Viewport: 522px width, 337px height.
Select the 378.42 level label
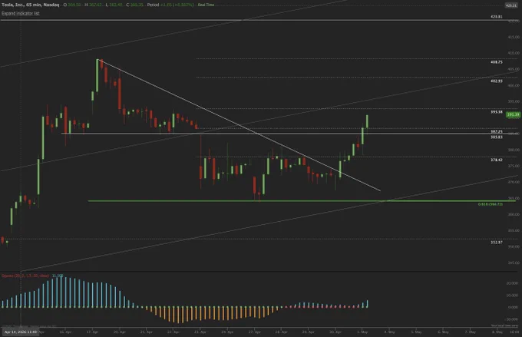[497, 160]
